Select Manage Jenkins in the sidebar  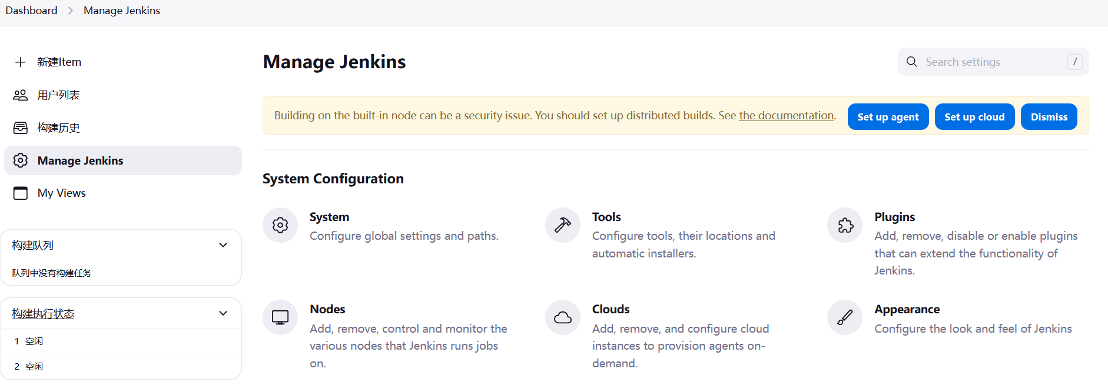[123, 160]
